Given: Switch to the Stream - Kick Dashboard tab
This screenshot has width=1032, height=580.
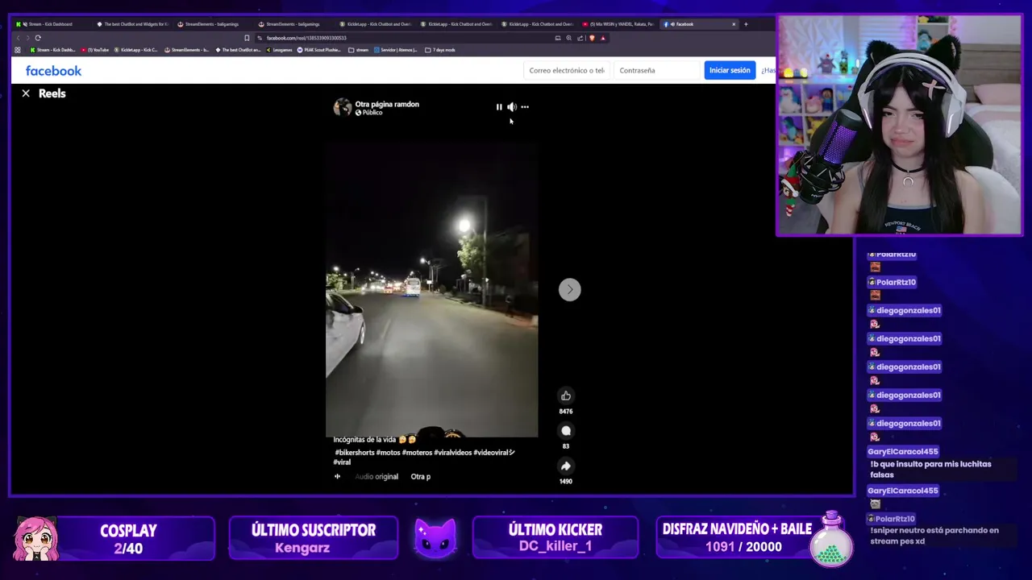Looking at the screenshot, I should 50,24.
